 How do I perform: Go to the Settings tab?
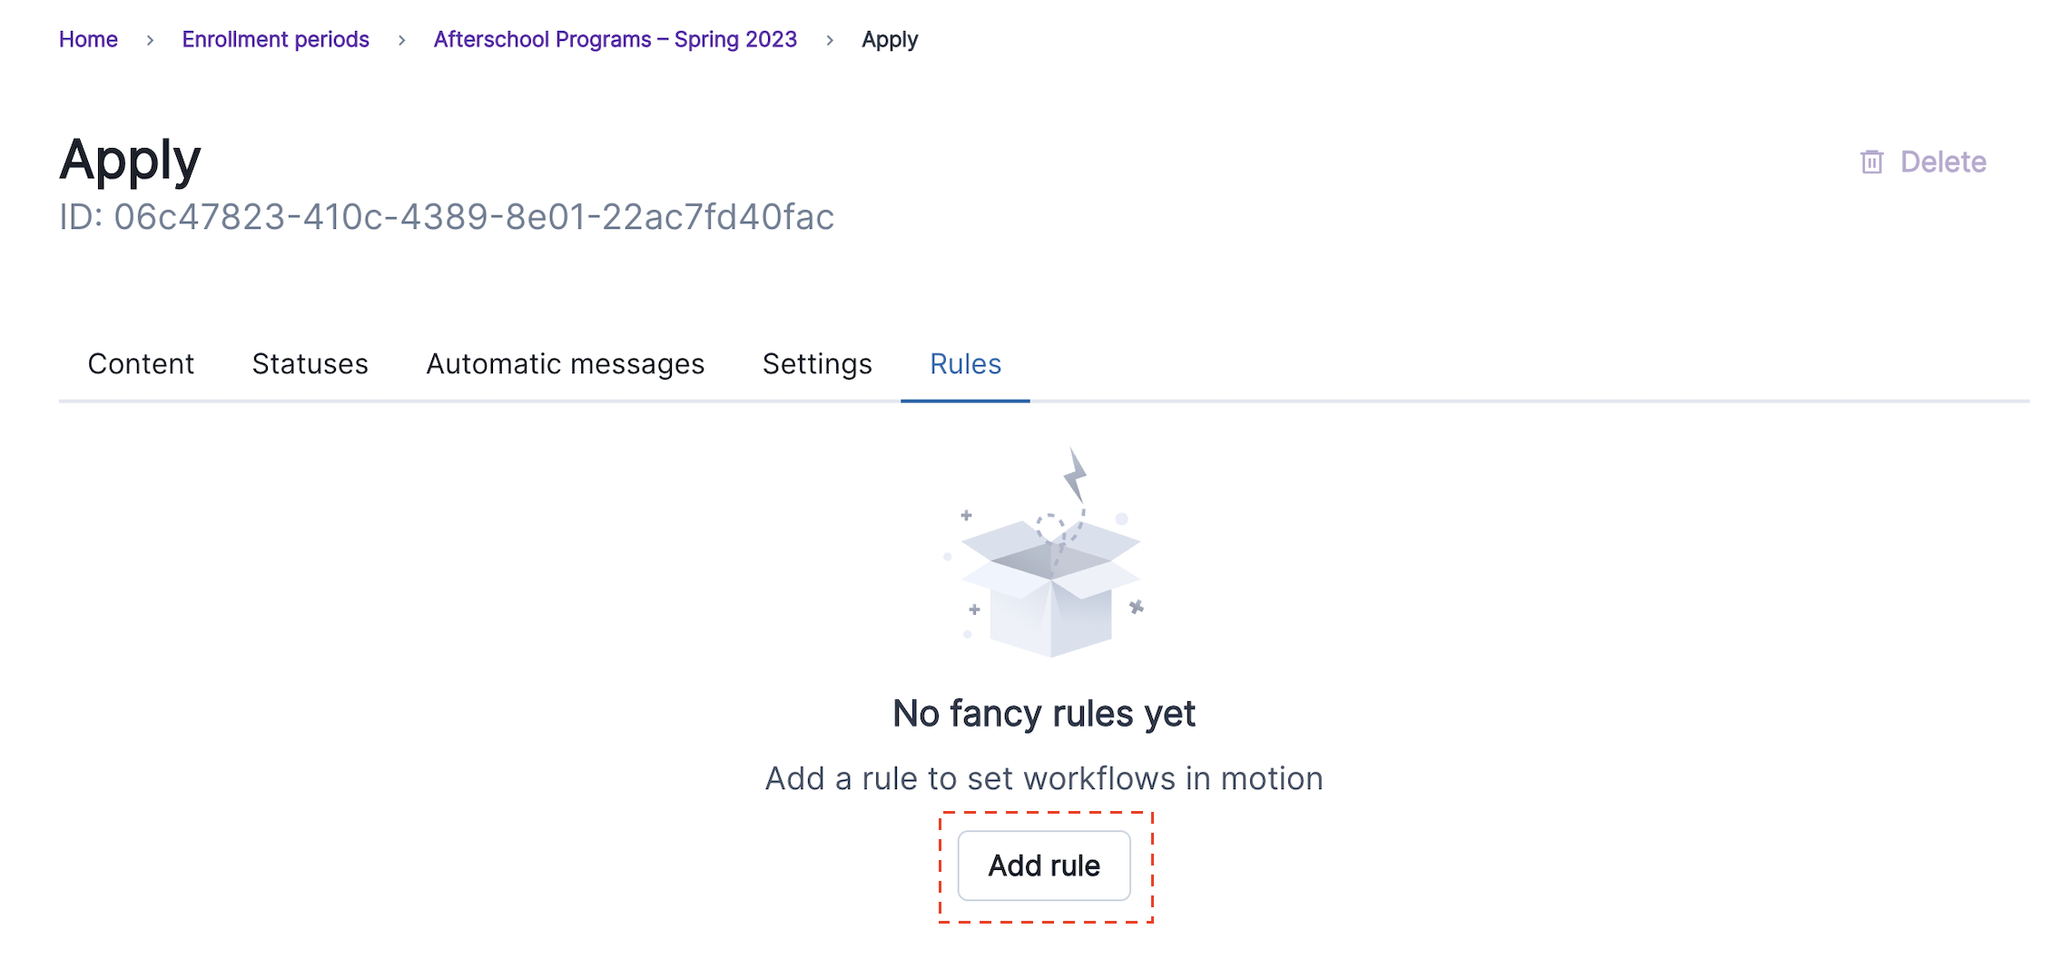(817, 364)
